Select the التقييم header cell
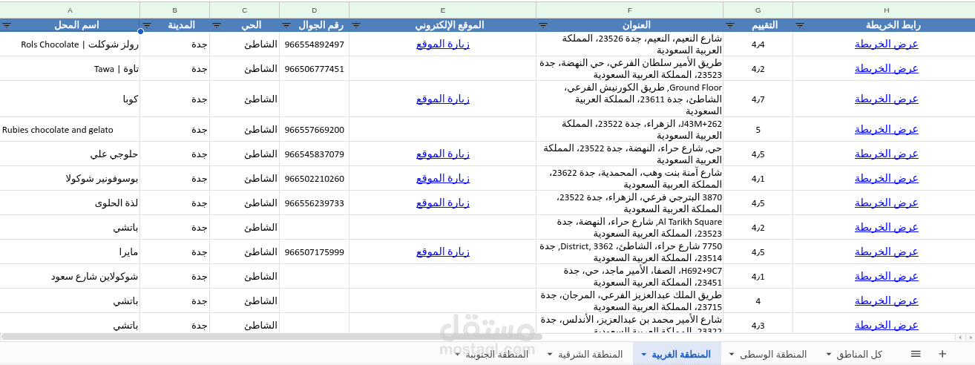This screenshot has width=975, height=365. [x=758, y=24]
